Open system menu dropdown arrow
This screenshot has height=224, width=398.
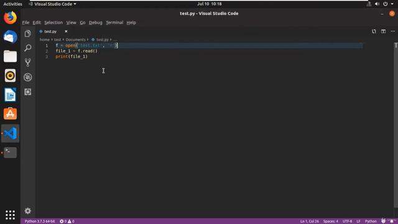pyautogui.click(x=392, y=4)
